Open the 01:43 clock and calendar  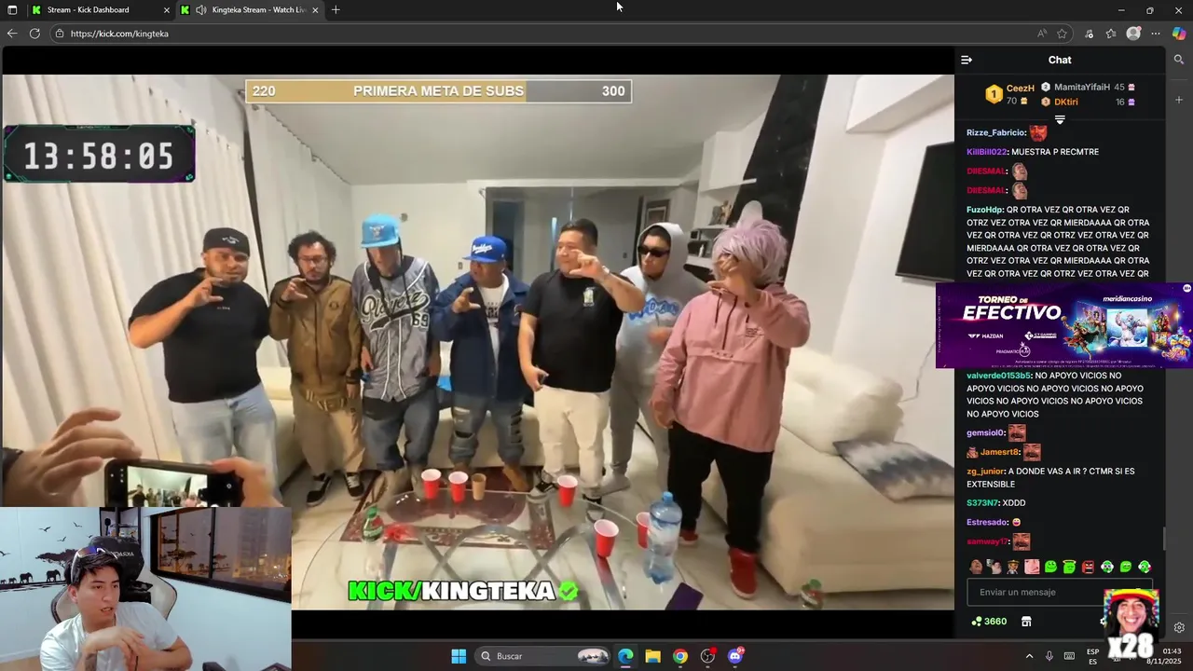click(x=1166, y=656)
